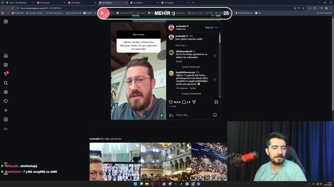Show hidden system tray icons chevron

(x=309, y=184)
